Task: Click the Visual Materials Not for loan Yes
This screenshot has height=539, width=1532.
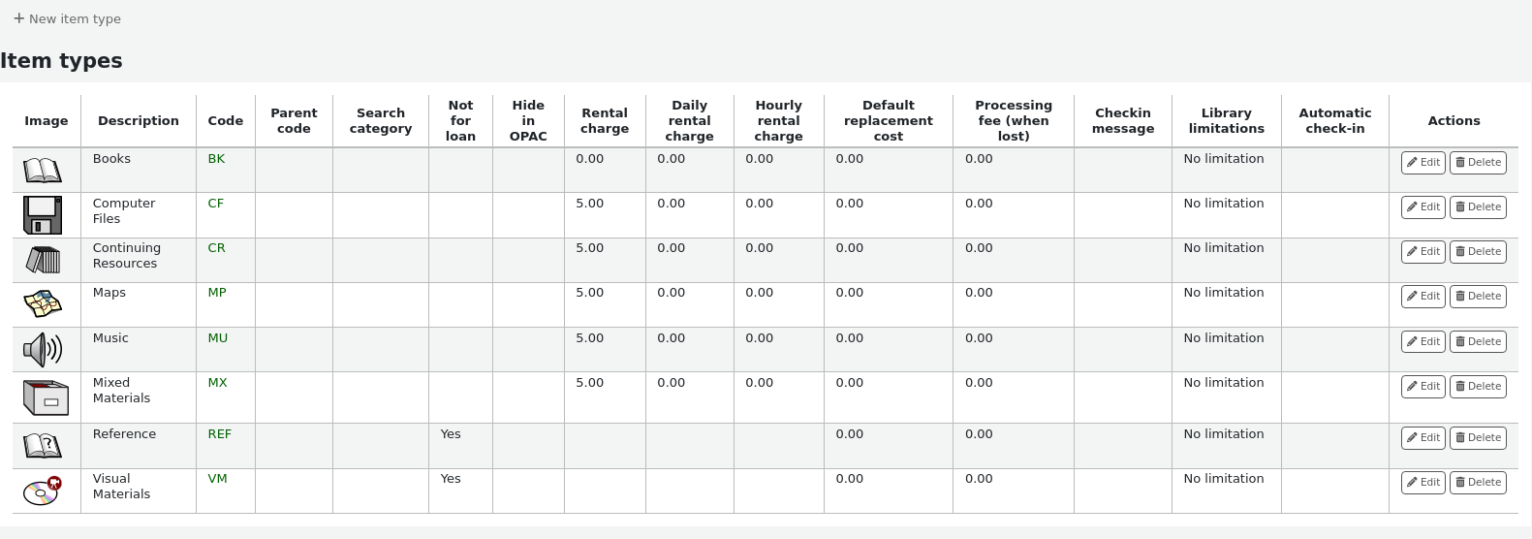Action: [451, 479]
